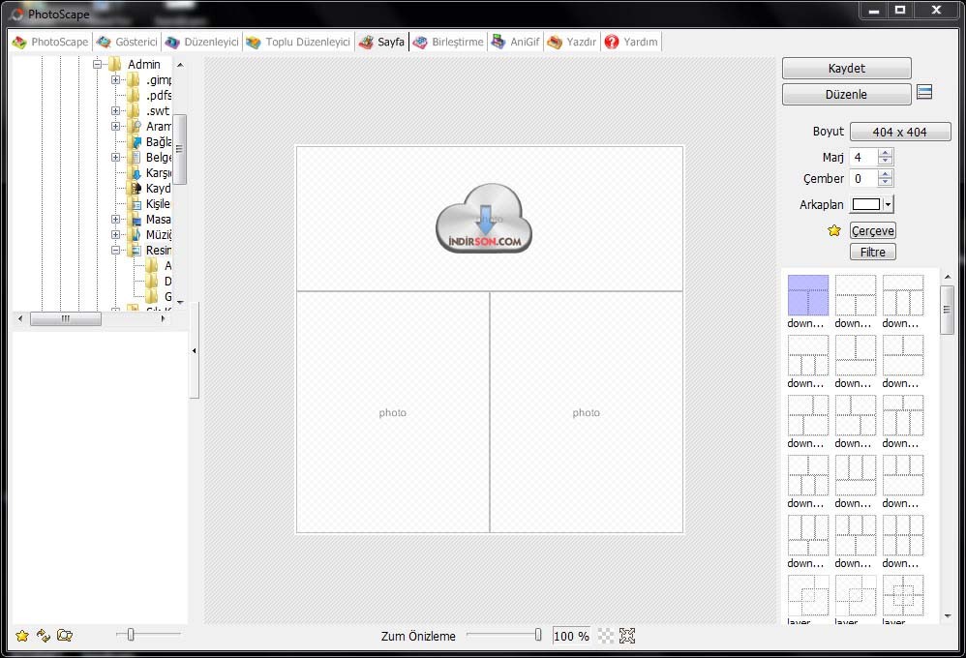Click the Zum Önizleme slider handle
966x658 pixels.
tap(538, 635)
